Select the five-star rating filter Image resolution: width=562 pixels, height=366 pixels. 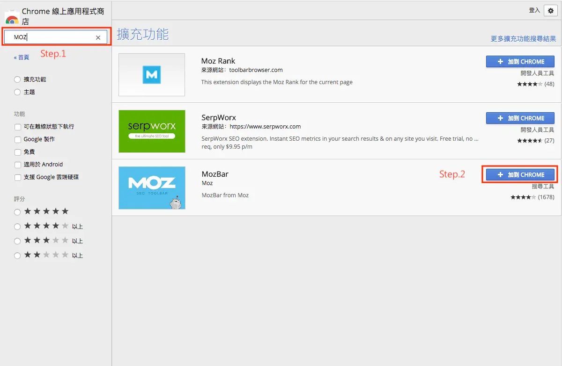(x=17, y=212)
